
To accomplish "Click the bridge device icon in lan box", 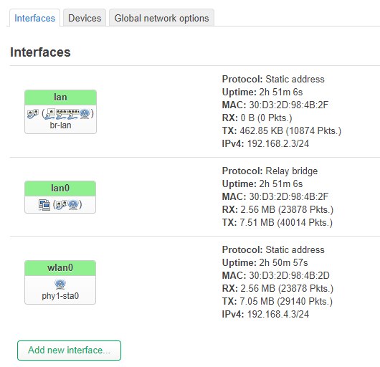I will click(x=33, y=114).
